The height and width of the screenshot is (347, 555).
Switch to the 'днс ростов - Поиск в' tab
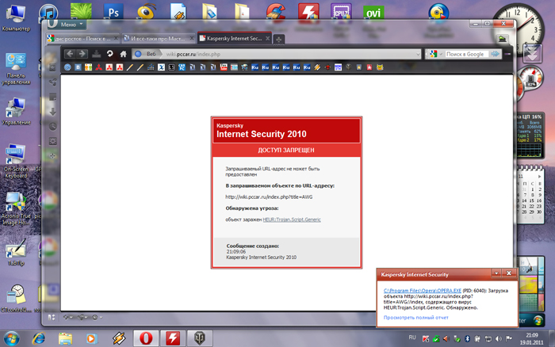point(82,38)
